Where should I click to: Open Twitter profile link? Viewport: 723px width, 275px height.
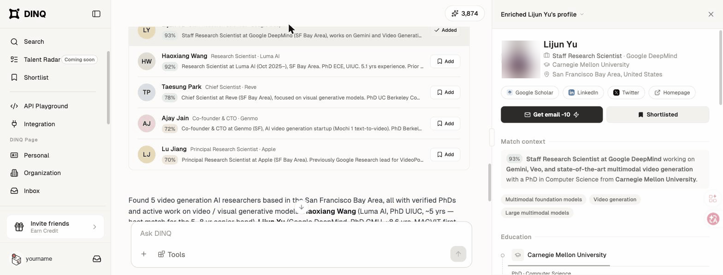coord(626,93)
